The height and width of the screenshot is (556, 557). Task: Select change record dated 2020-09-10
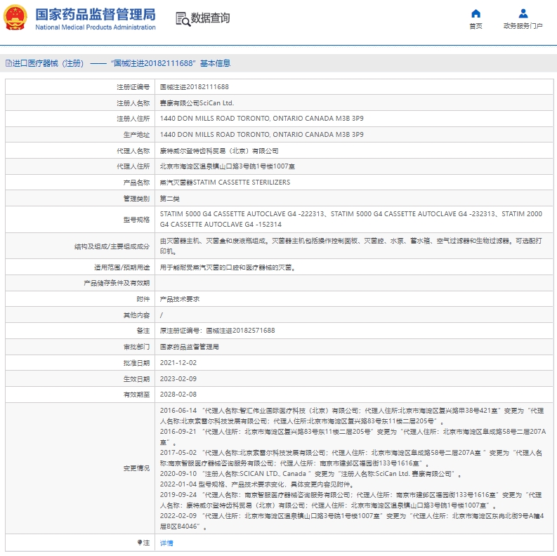(310, 474)
